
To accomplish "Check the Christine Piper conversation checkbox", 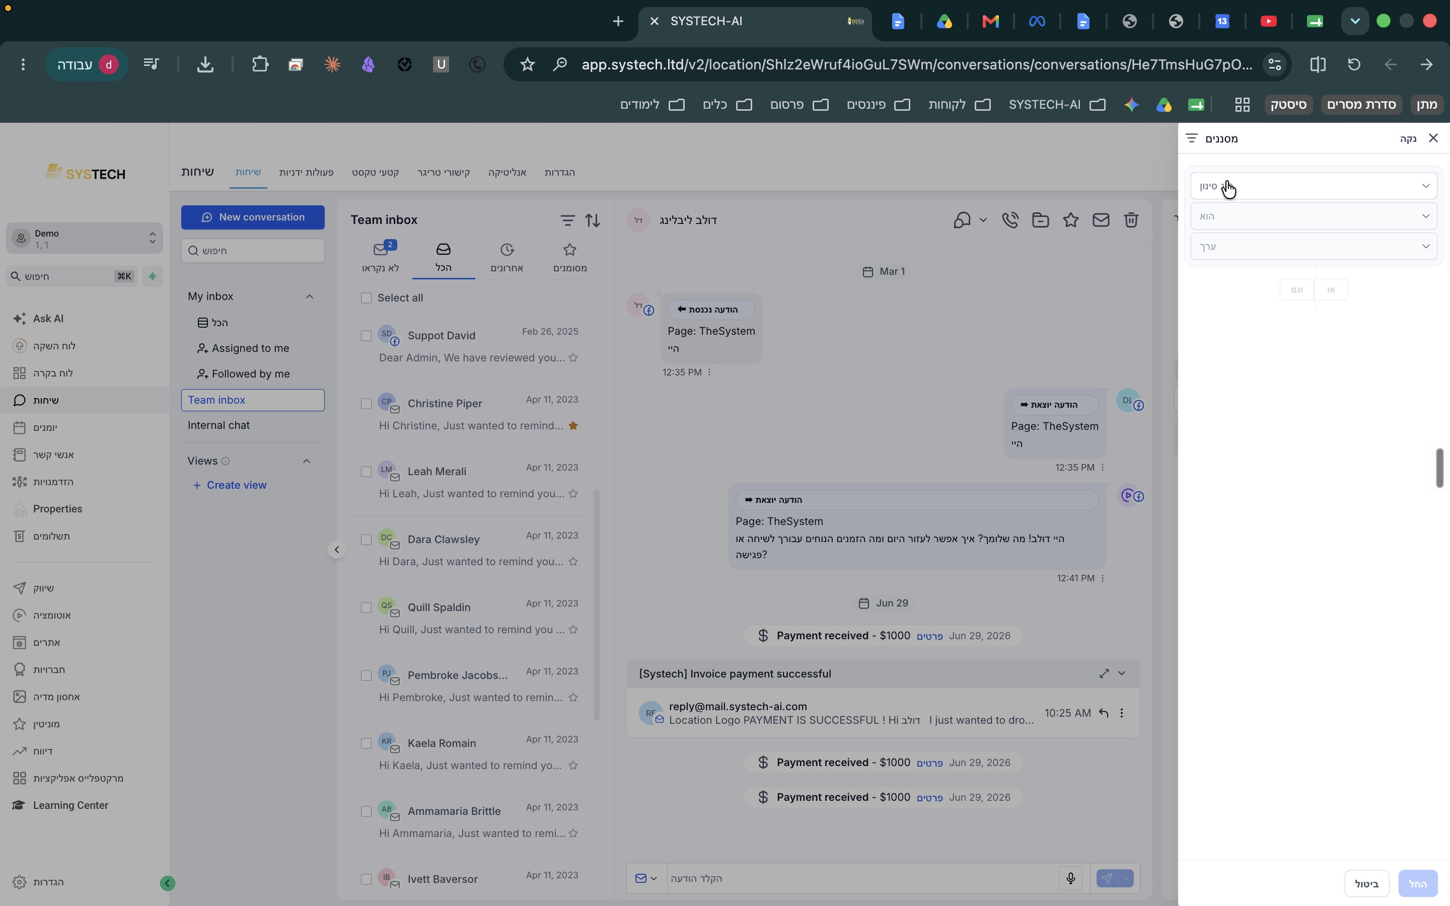I will click(x=366, y=404).
